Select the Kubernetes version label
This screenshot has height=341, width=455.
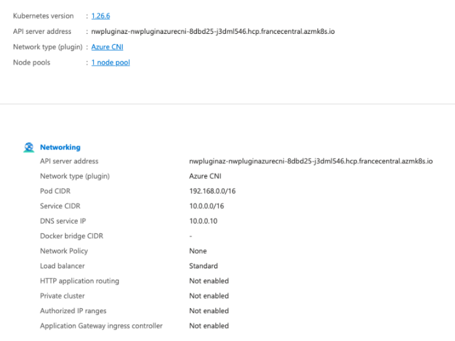pos(43,16)
